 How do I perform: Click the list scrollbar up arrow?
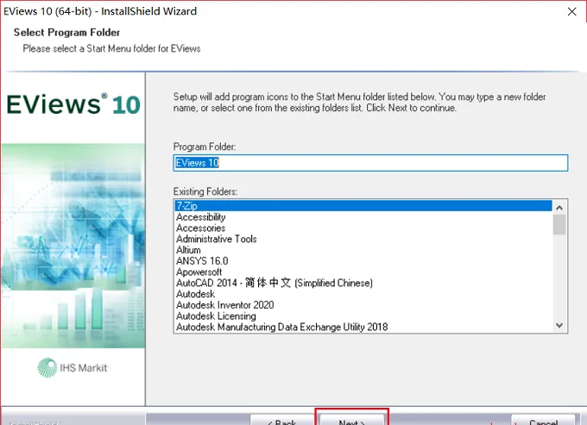point(559,208)
